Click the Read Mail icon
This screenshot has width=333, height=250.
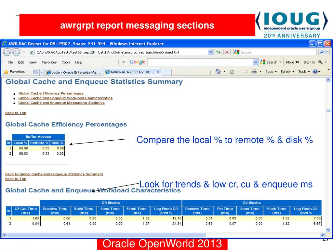(x=245, y=72)
